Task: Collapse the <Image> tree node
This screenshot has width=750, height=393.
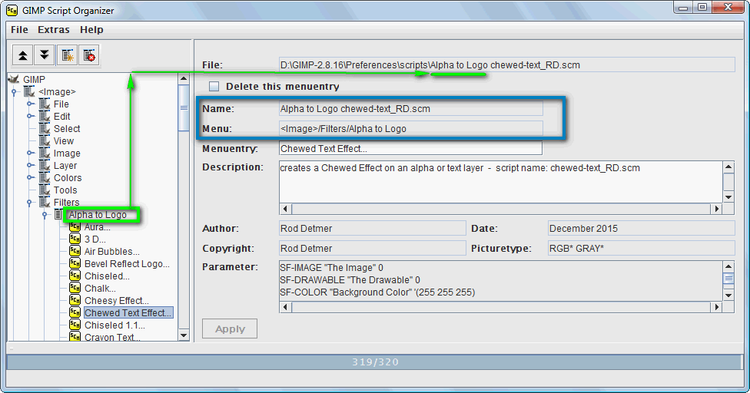Action: [x=14, y=91]
